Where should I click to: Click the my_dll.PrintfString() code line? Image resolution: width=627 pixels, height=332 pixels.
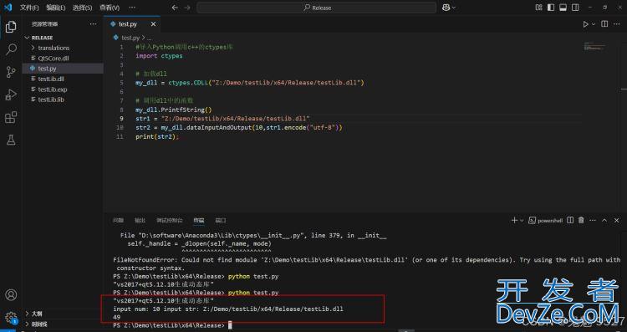(x=174, y=110)
